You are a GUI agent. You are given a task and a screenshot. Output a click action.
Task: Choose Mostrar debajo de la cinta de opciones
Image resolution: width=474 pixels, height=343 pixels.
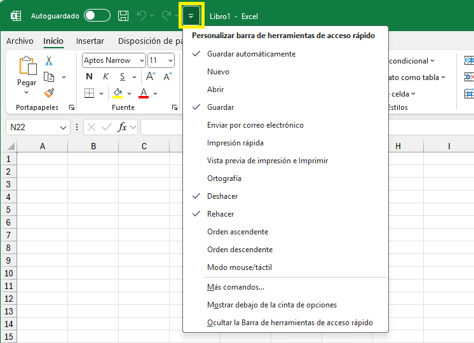click(285, 305)
